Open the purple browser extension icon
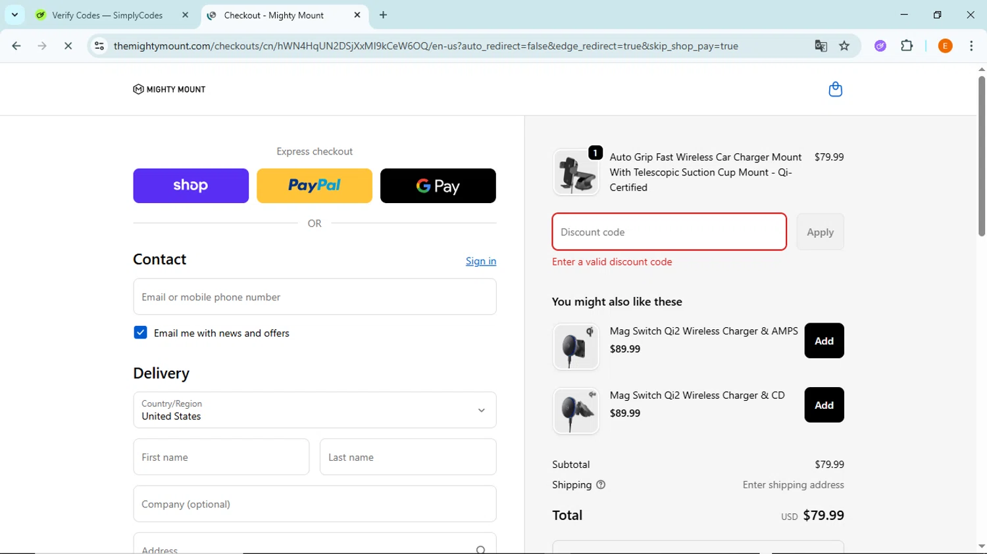The image size is (987, 554). click(880, 46)
